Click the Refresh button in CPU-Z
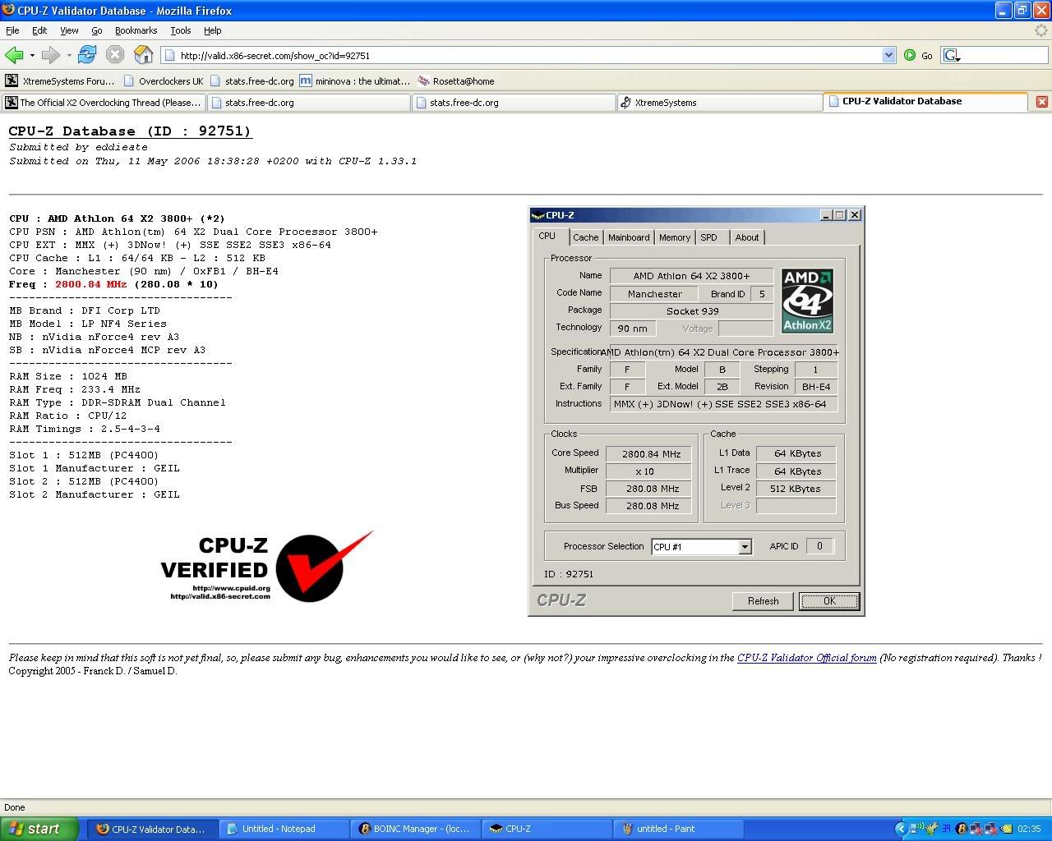This screenshot has height=841, width=1052. 763,601
